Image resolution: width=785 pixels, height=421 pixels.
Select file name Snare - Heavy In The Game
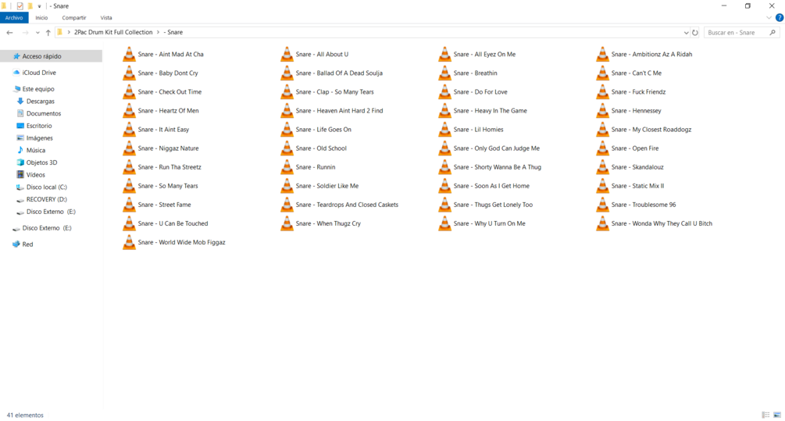point(490,111)
